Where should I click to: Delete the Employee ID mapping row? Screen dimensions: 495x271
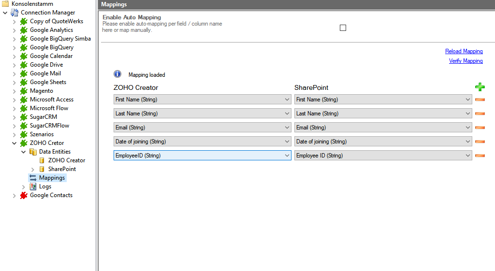click(480, 156)
